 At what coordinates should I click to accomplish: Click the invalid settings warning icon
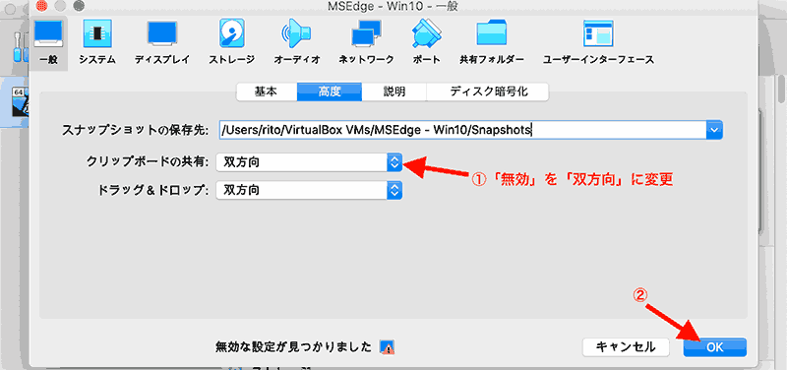(387, 347)
